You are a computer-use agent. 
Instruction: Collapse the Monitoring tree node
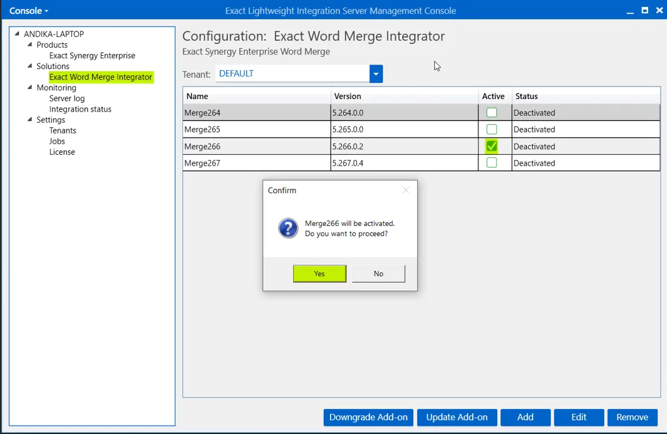pyautogui.click(x=30, y=88)
